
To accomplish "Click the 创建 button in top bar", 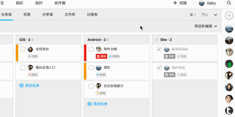I will 180,3.
